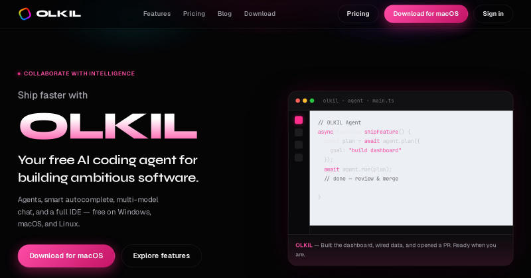Click hero Download for macOS button
The image size is (531, 278).
coord(66,255)
